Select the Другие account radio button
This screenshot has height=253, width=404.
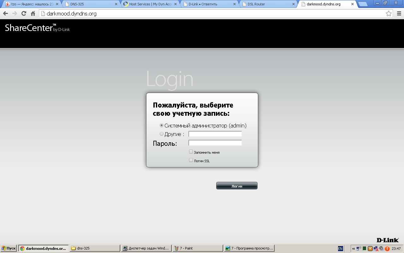(x=162, y=134)
